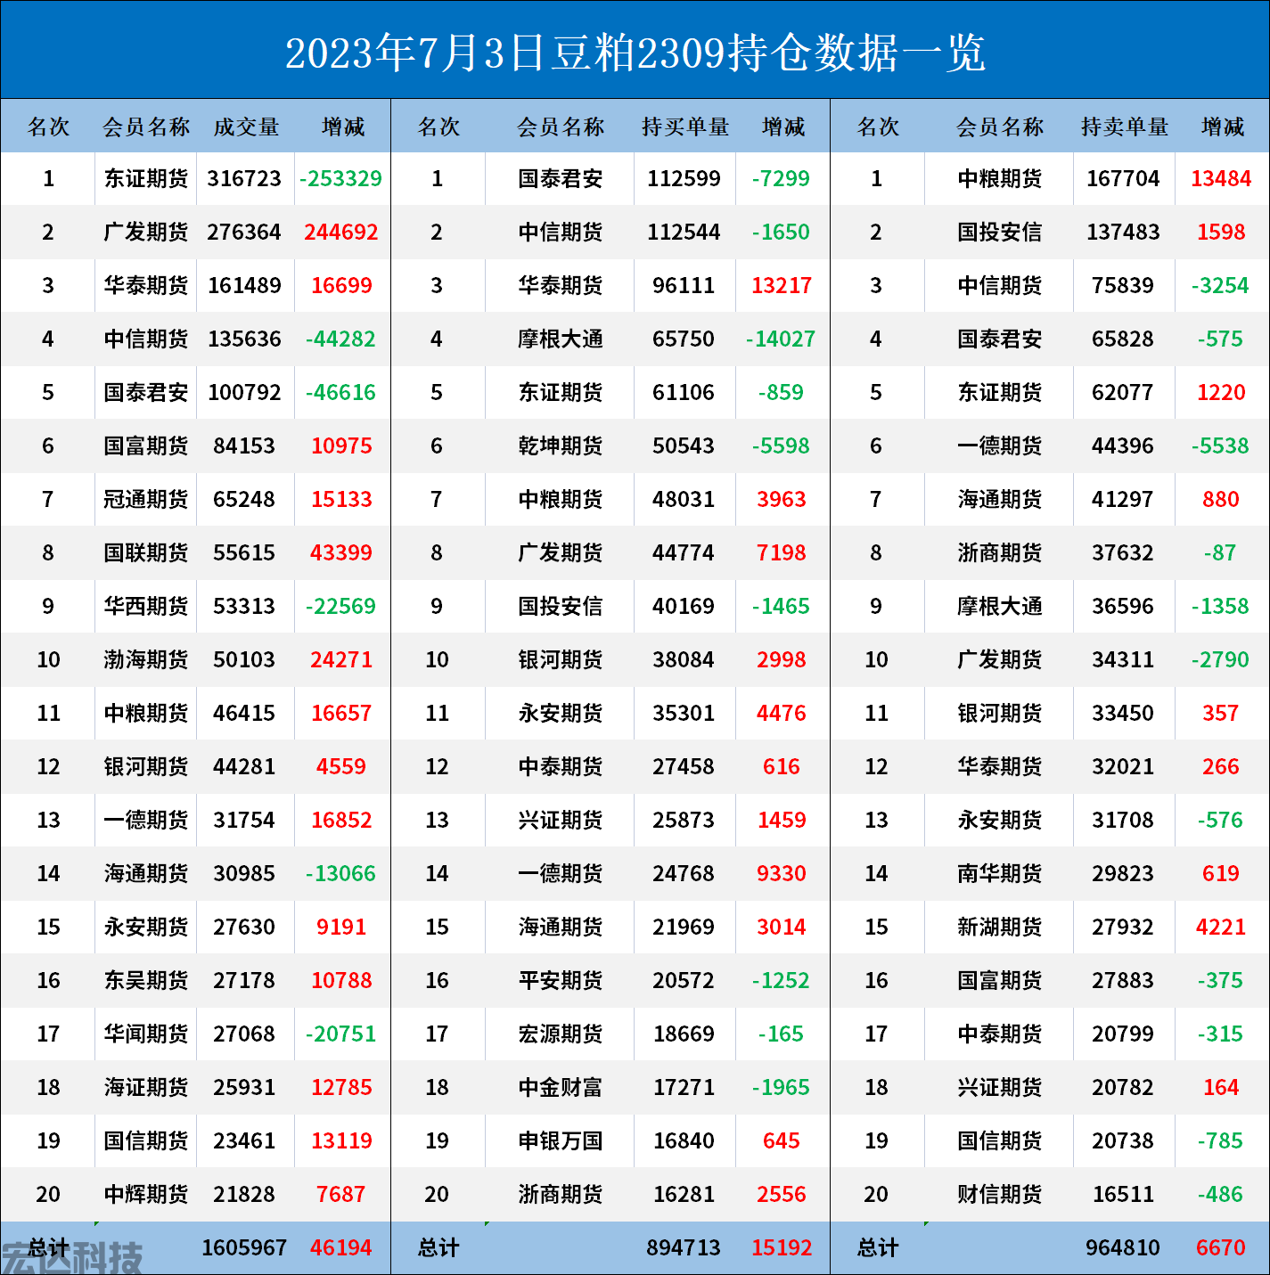Click the change value -3254
Viewport: 1270px width, 1275px height.
coord(1221,285)
